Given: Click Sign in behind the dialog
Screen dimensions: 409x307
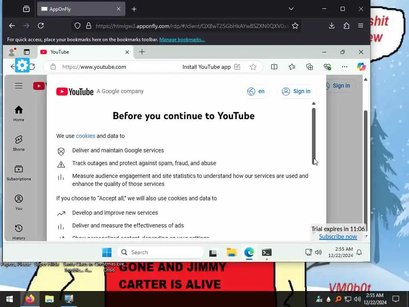Looking at the screenshot, I should (341, 86).
